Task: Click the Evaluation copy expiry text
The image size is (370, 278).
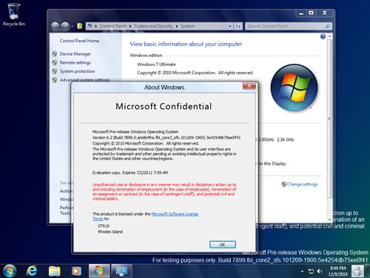Action: [130, 173]
